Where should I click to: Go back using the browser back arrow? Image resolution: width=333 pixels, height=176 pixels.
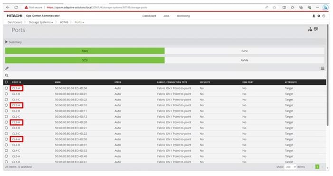click(8, 7)
